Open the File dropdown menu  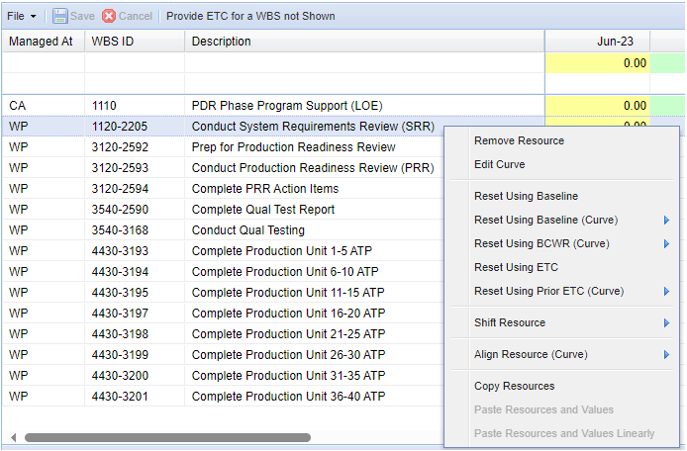(22, 16)
